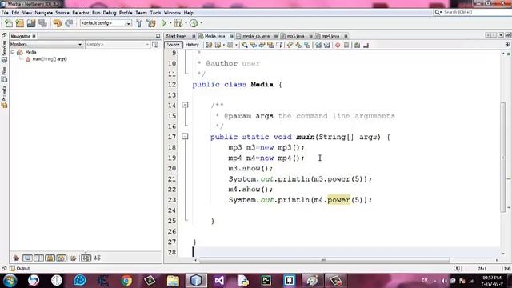The width and height of the screenshot is (512, 288).
Task: Open Visual Studio from the taskbar
Action: pyautogui.click(x=219, y=281)
